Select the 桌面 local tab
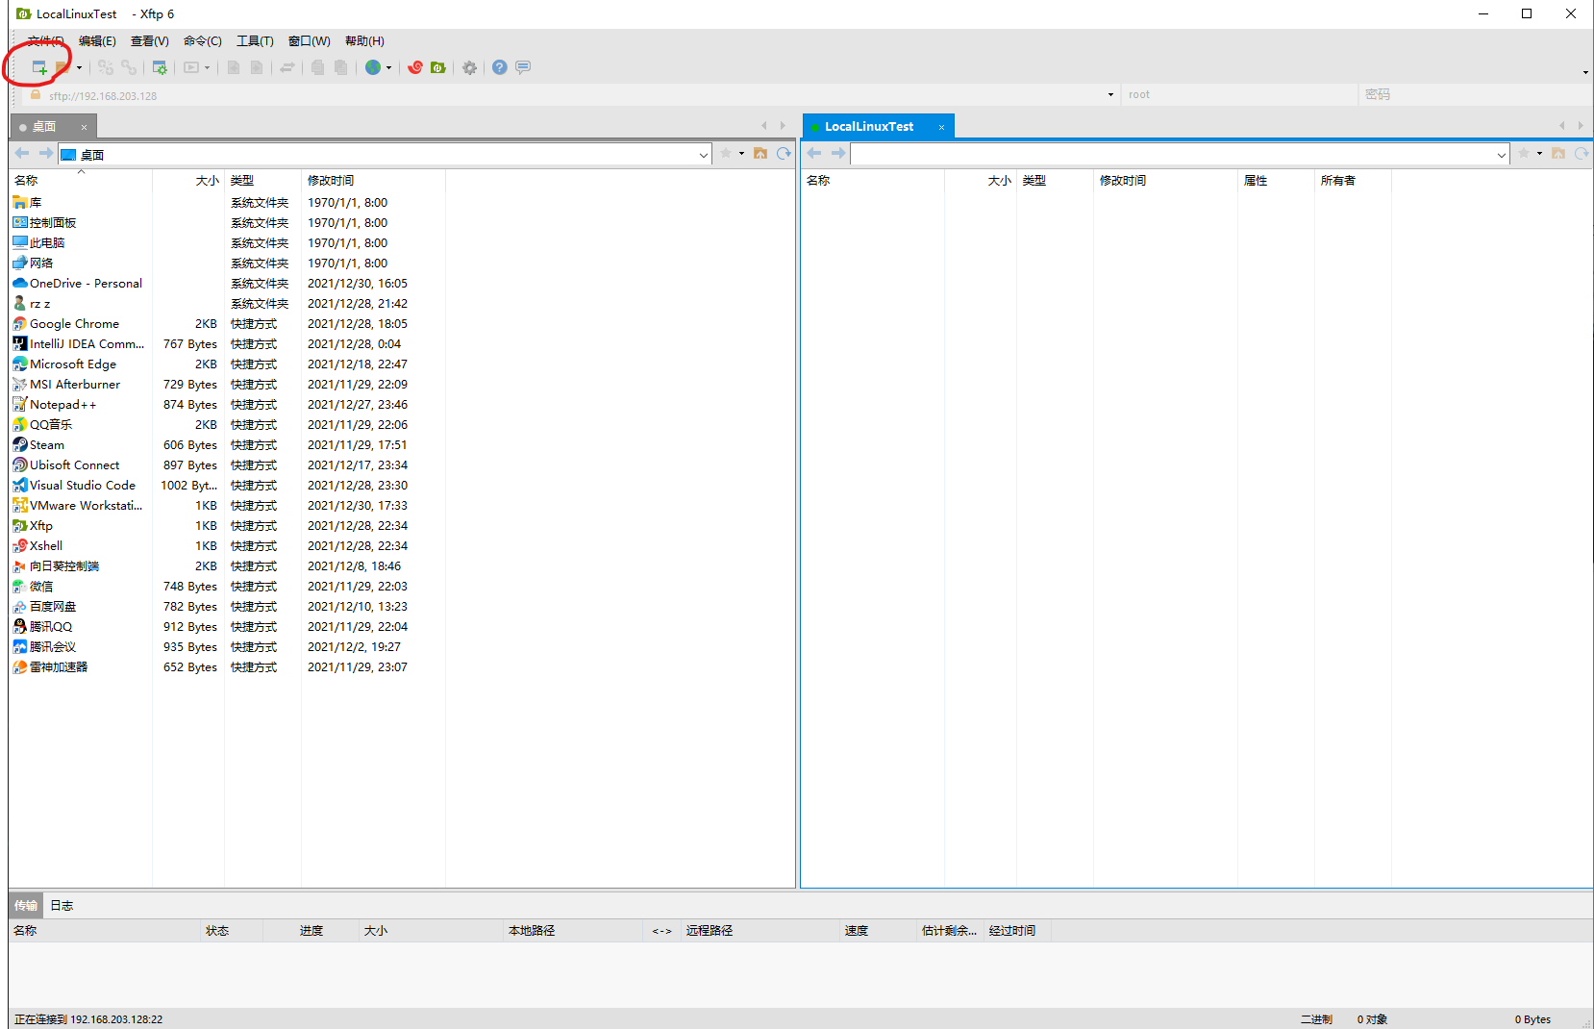The image size is (1594, 1029). 45,127
